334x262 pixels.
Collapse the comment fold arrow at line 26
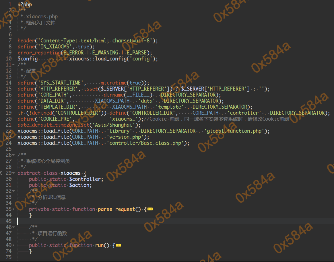13,155
